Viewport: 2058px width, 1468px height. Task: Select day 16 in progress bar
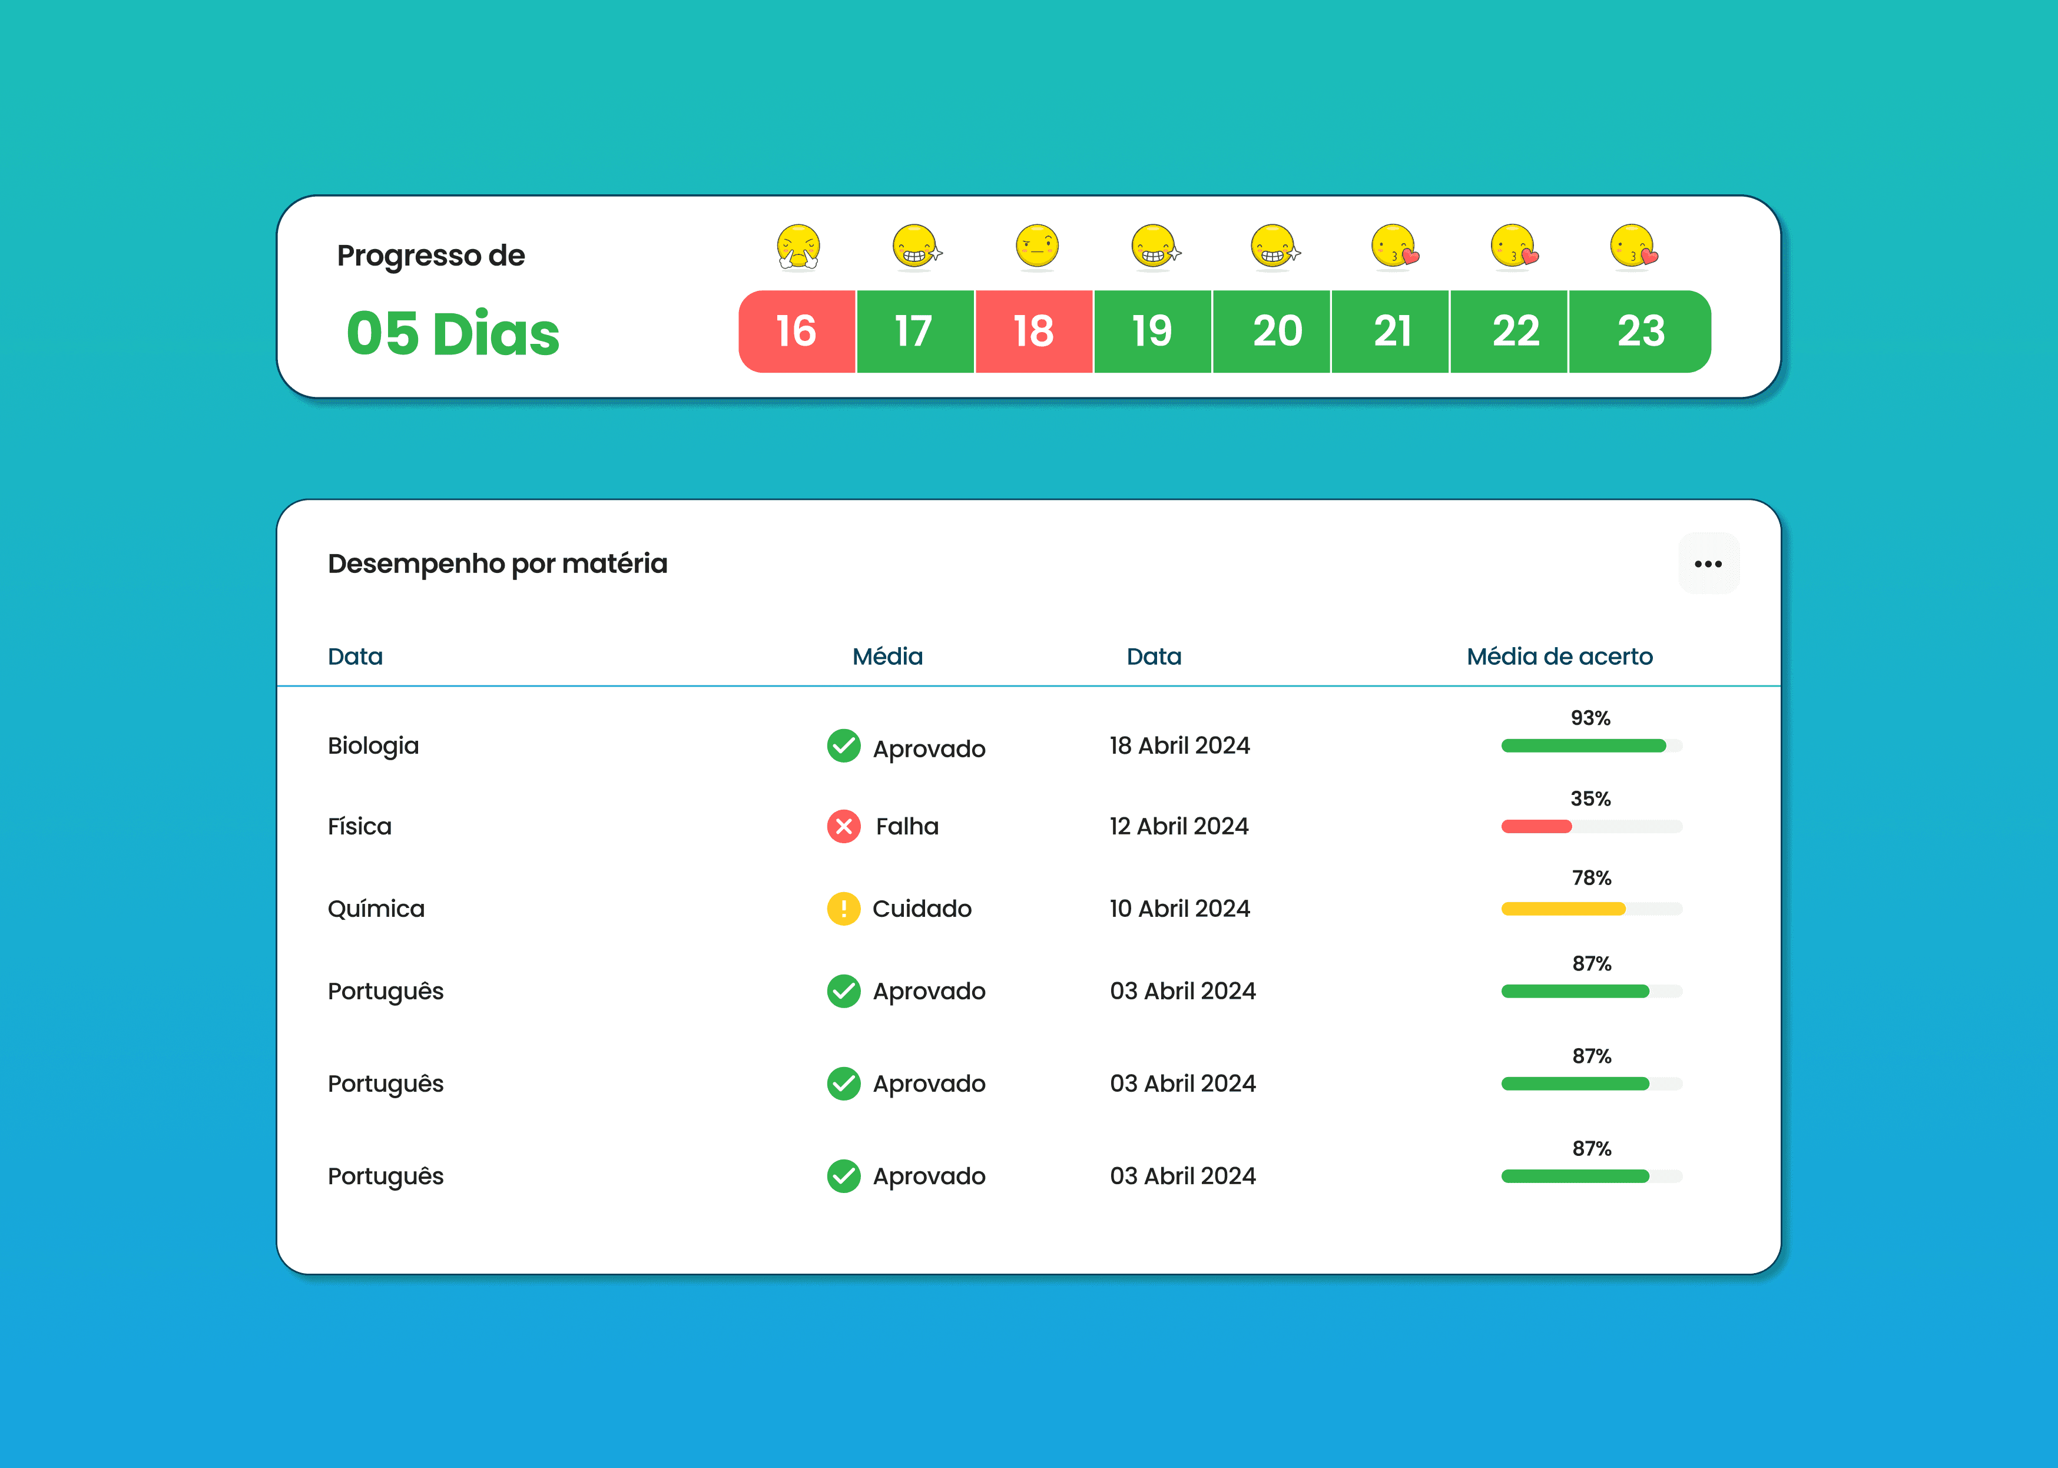coord(796,332)
